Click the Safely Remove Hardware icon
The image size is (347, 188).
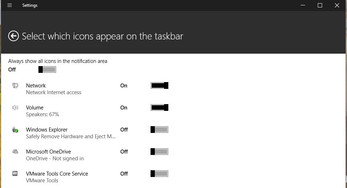click(x=15, y=130)
